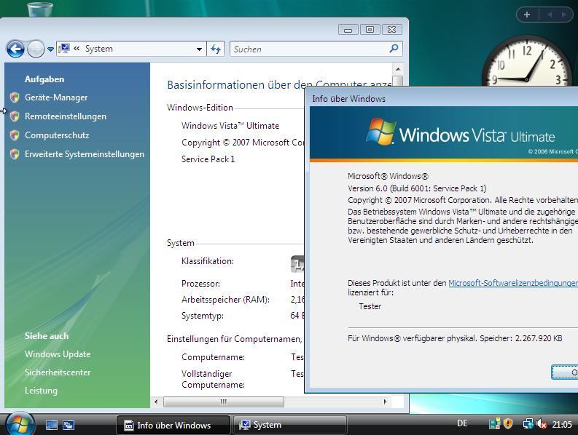Click 'Windows Vista™ Ultimate' edition text
Image resolution: width=578 pixels, height=435 pixels.
click(230, 126)
